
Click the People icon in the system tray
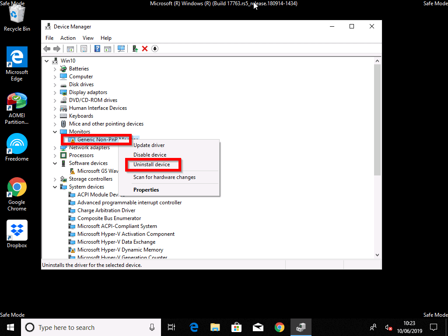click(373, 327)
